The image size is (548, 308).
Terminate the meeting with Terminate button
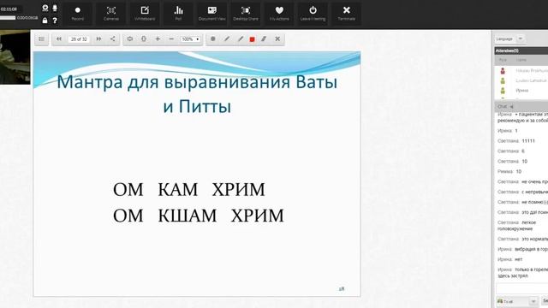pyautogui.click(x=346, y=14)
